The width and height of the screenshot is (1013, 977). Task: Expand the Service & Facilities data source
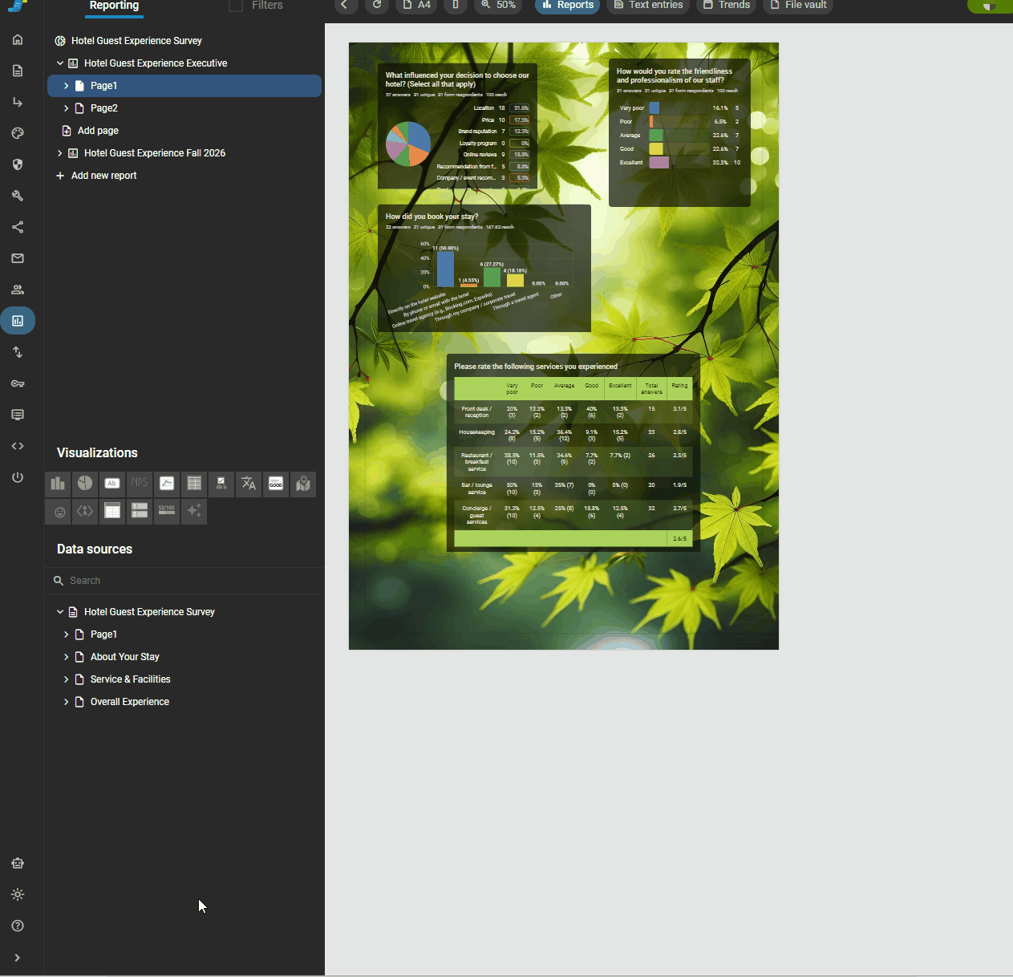coord(66,679)
